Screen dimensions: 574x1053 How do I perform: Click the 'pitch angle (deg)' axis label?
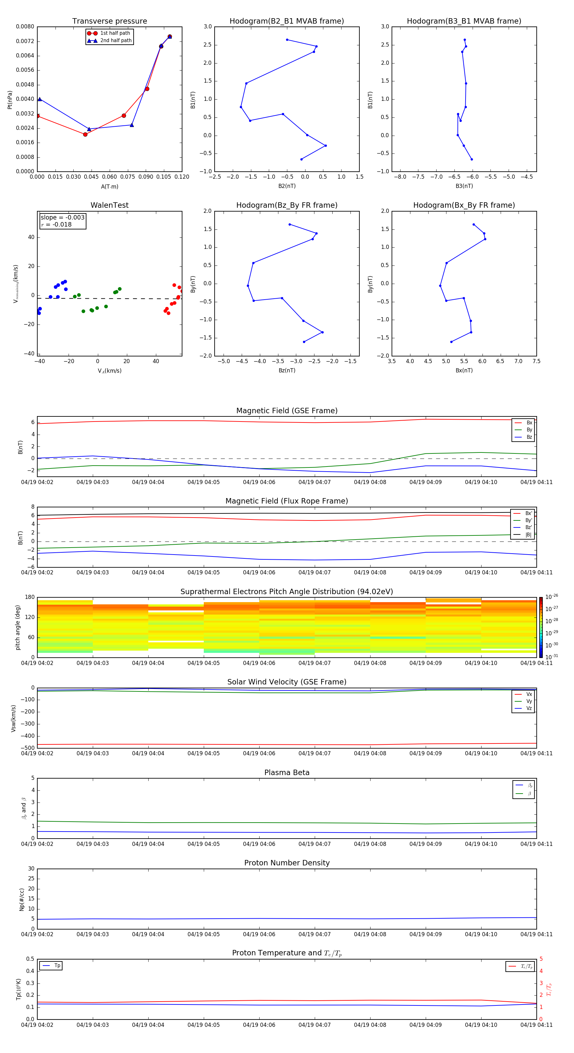click(x=18, y=627)
